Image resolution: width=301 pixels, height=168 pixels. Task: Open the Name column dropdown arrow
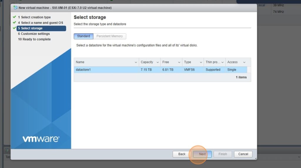pyautogui.click(x=136, y=62)
